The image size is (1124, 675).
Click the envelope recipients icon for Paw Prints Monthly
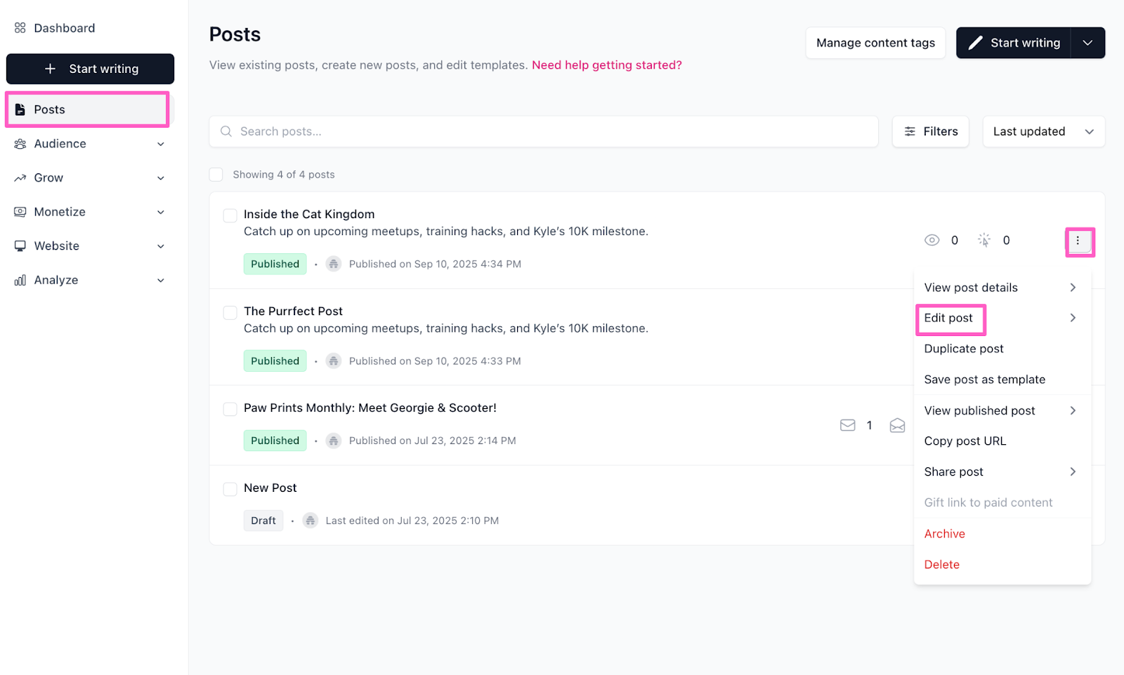tap(848, 425)
